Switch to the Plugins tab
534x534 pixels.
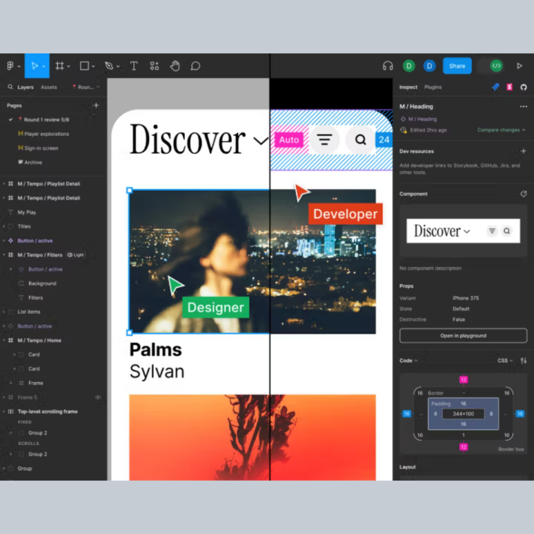coord(433,87)
